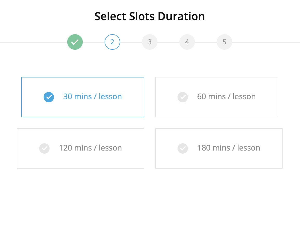Image resolution: width=300 pixels, height=228 pixels.
Task: Click the progress line left of step one
Action: coord(31,42)
